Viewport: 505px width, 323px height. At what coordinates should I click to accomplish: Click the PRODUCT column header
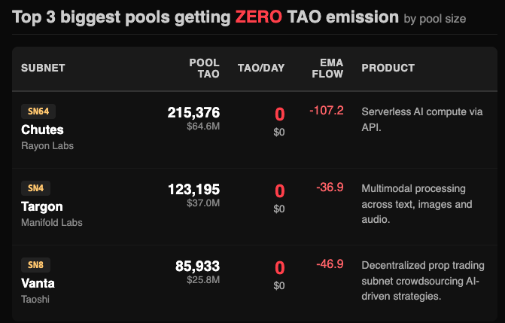pyautogui.click(x=388, y=68)
